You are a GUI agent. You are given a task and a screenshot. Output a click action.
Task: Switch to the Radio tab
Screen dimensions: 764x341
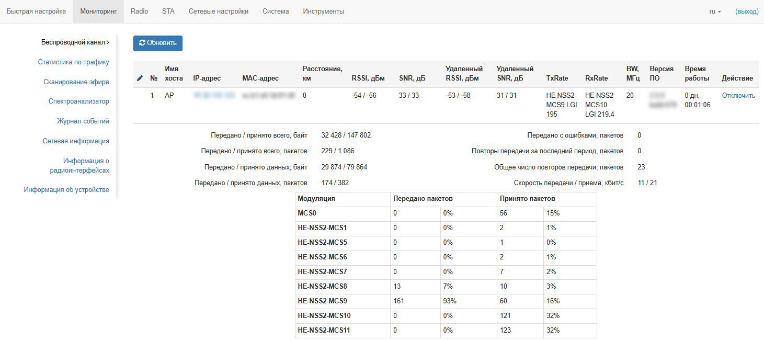139,12
